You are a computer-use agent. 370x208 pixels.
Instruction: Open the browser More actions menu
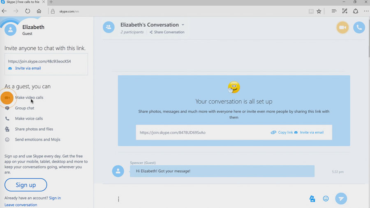pyautogui.click(x=366, y=11)
